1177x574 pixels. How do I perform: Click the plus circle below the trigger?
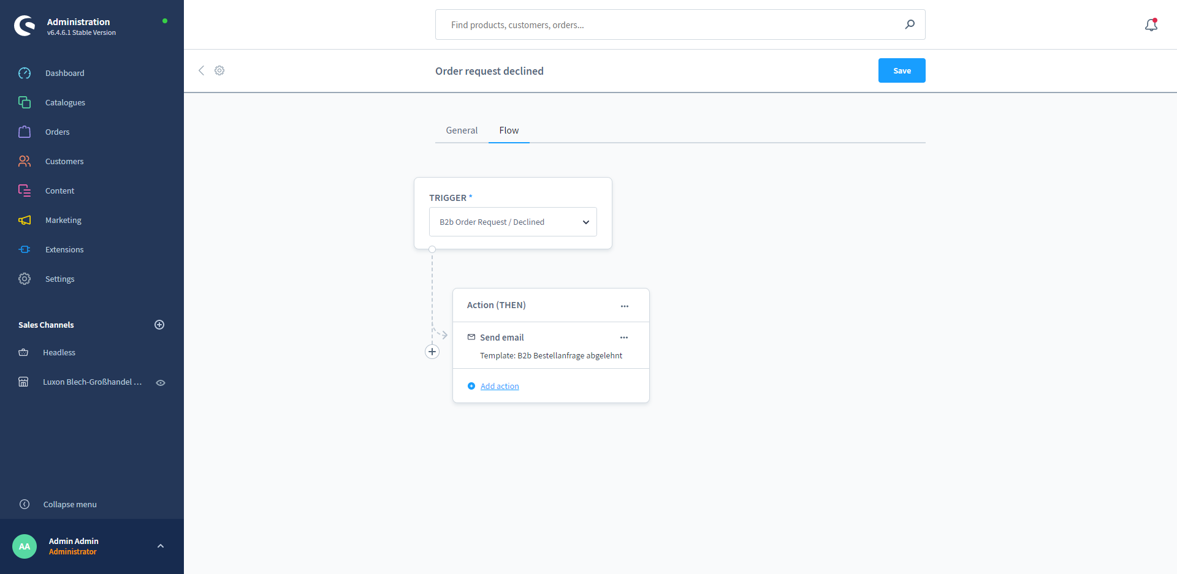coord(432,352)
